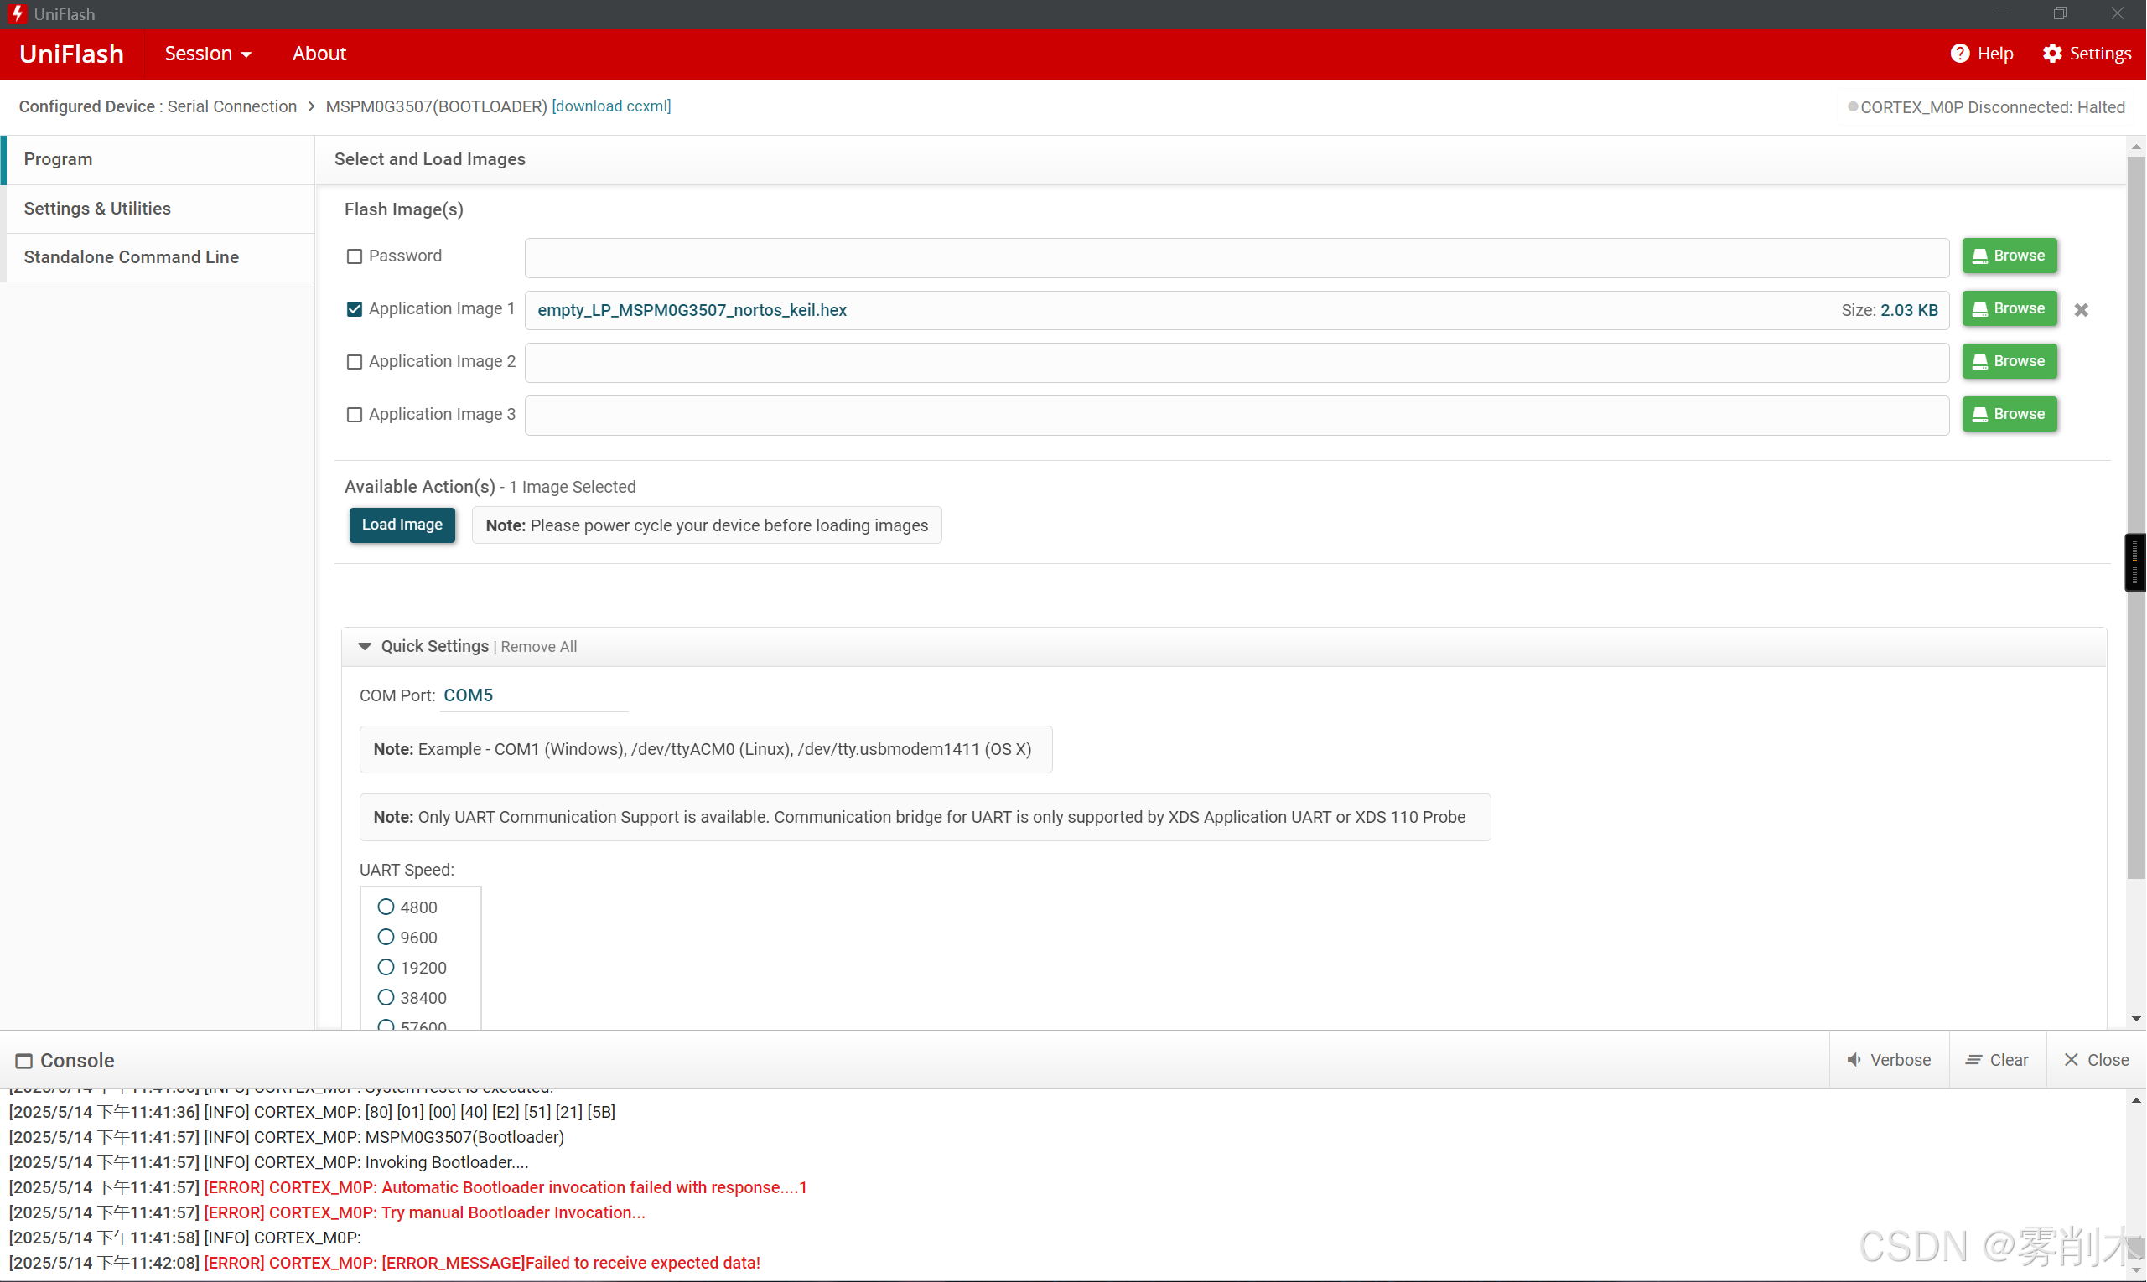The height and width of the screenshot is (1282, 2147).
Task: Click the main panel vertical scrollbar
Action: click(x=2136, y=519)
